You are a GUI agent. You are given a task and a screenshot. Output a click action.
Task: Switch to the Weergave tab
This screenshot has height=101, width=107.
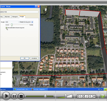coord(15,17)
